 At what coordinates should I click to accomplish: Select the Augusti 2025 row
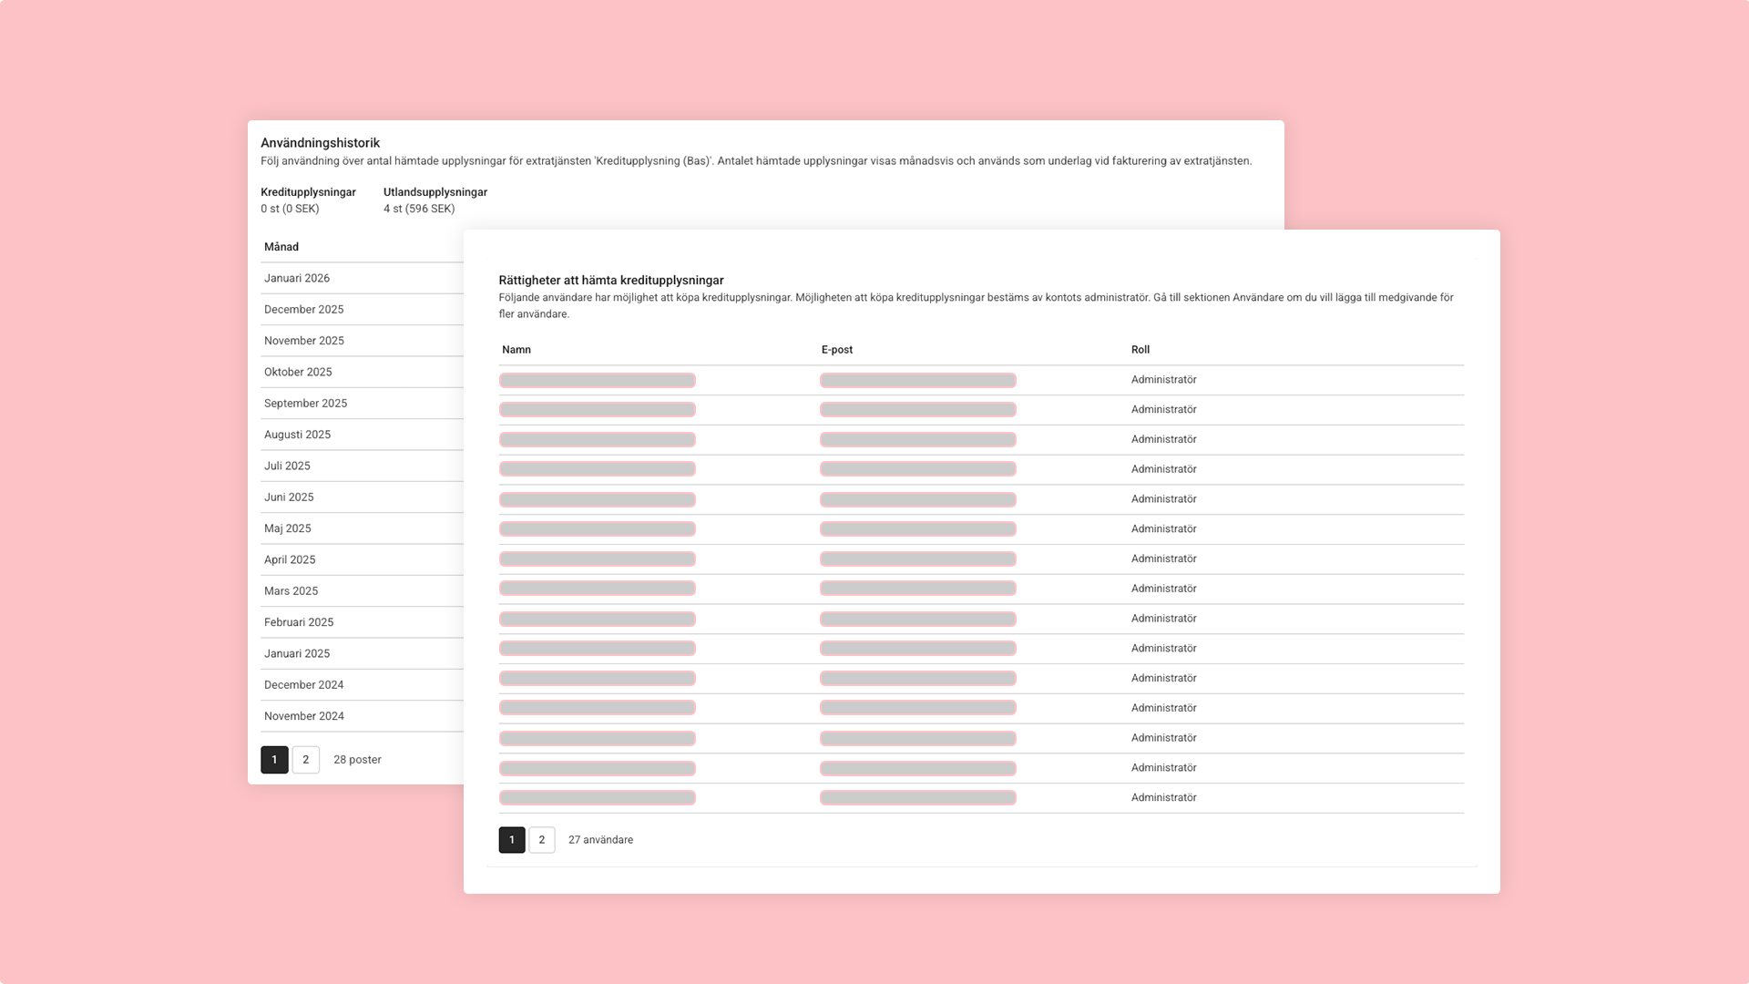pyautogui.click(x=297, y=435)
